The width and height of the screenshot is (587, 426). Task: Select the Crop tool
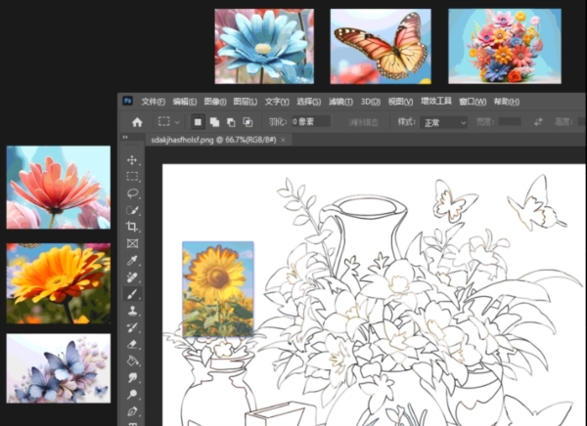click(x=133, y=227)
